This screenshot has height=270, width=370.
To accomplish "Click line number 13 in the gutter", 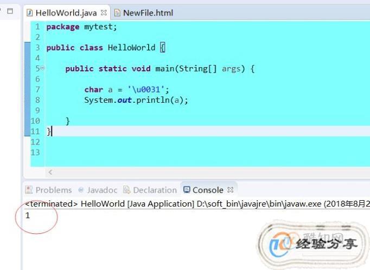I will (x=35, y=152).
